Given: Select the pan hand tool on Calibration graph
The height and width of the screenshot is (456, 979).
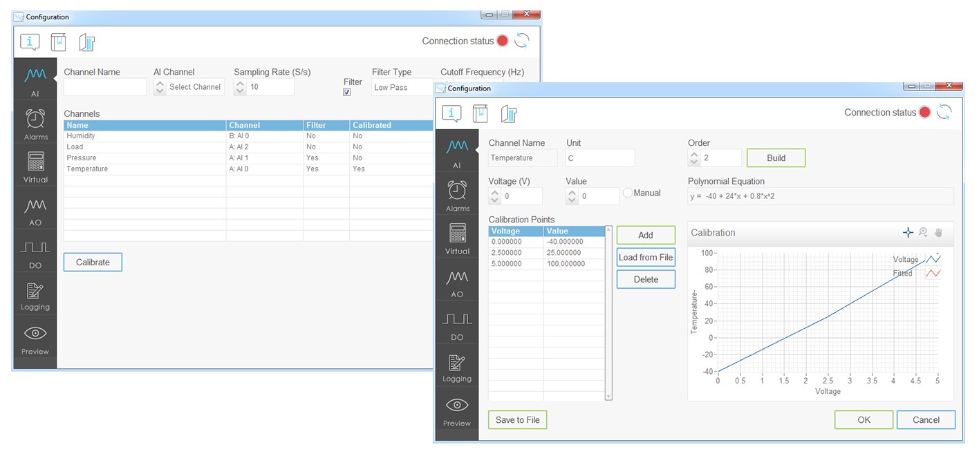Looking at the screenshot, I should click(x=938, y=233).
